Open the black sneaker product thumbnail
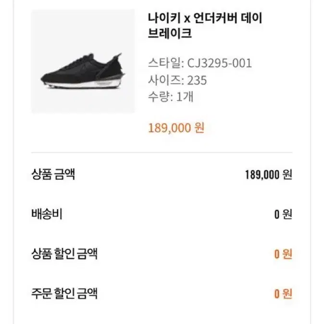This screenshot has height=324, width=324. (x=83, y=62)
